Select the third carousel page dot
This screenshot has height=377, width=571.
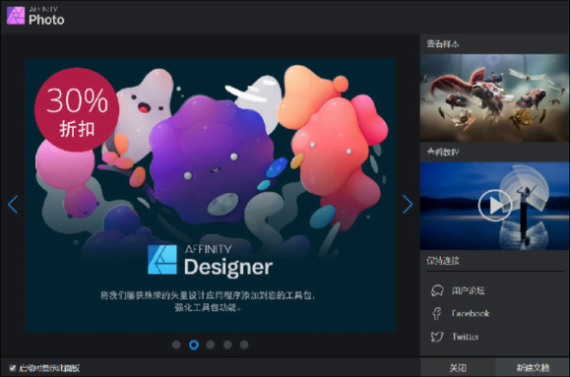pyautogui.click(x=211, y=345)
